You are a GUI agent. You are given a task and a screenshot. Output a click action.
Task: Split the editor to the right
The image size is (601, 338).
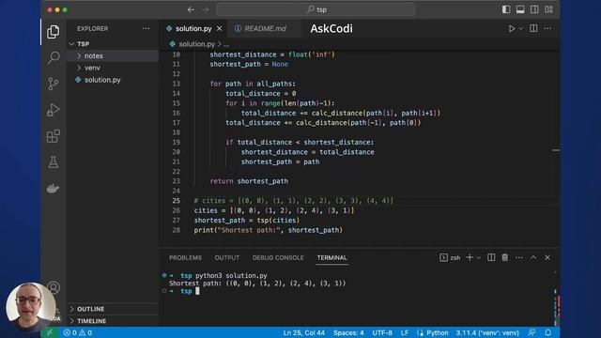click(533, 28)
